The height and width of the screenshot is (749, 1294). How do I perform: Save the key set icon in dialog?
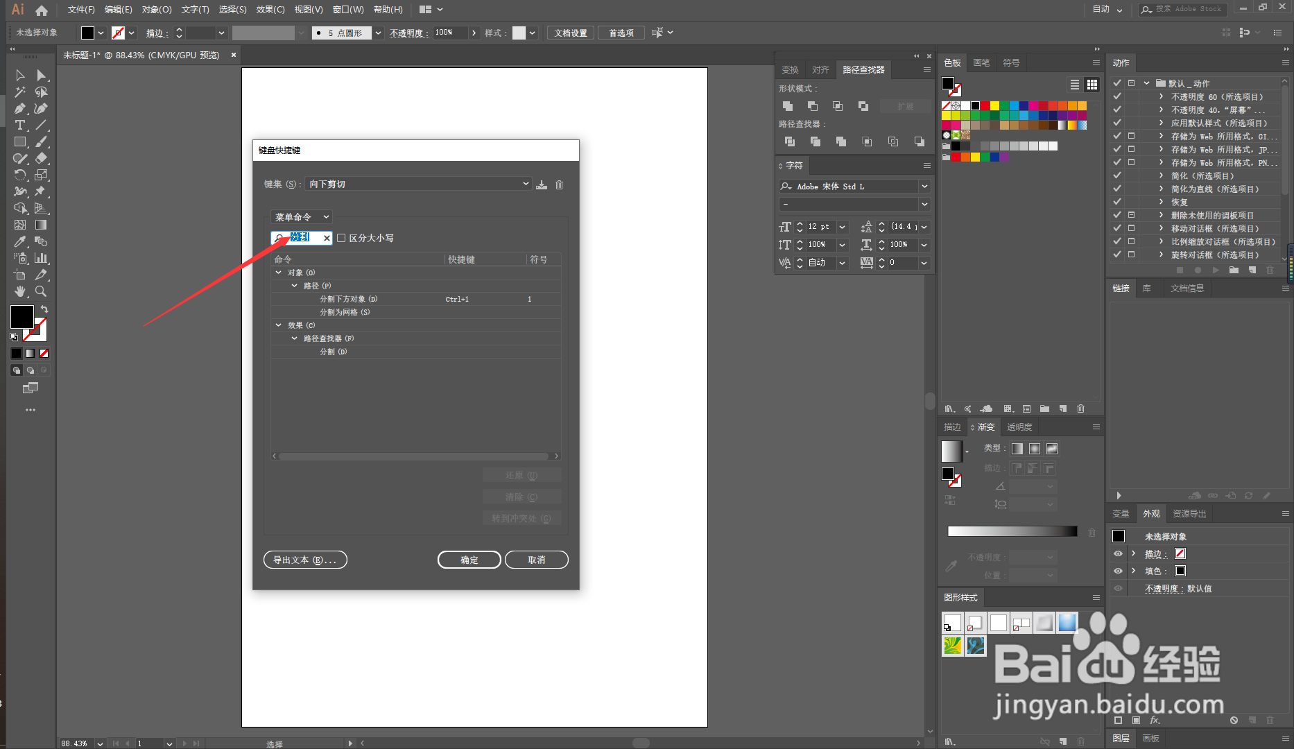[542, 184]
